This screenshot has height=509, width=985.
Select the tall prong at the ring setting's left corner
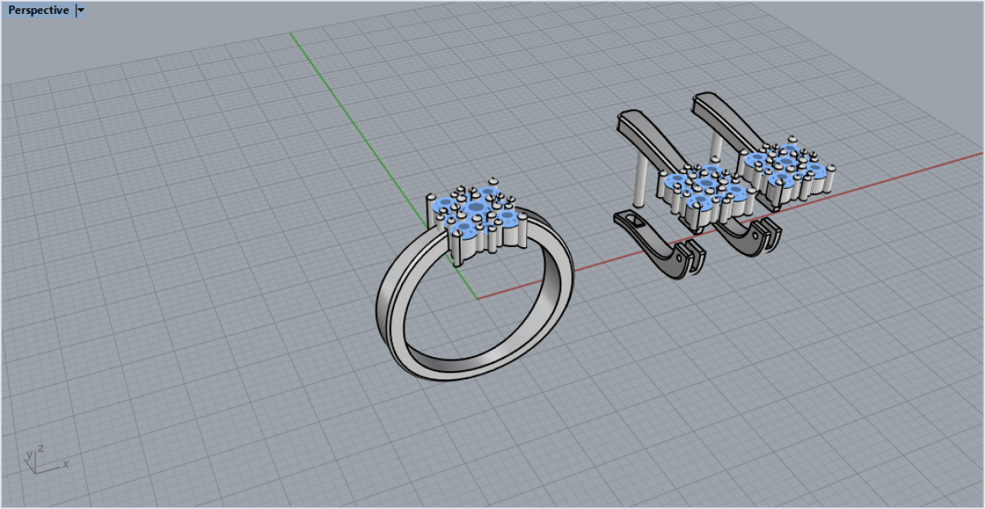click(431, 211)
